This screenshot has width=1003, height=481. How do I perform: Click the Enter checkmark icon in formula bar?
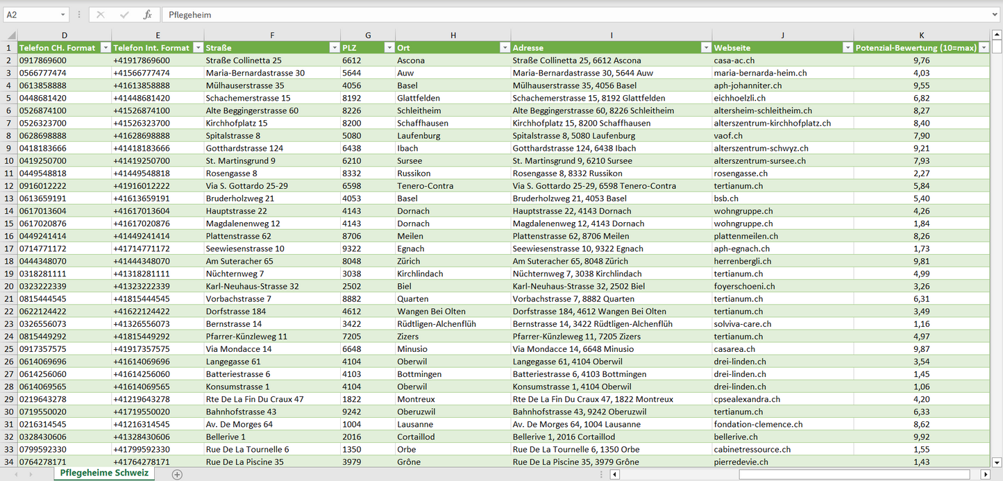[x=124, y=15]
